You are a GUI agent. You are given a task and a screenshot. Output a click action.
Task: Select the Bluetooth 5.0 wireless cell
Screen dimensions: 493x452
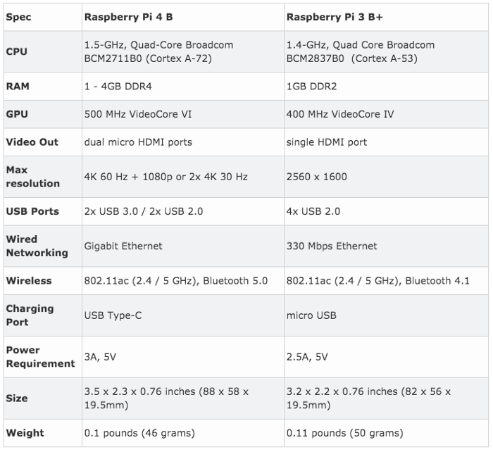(183, 281)
